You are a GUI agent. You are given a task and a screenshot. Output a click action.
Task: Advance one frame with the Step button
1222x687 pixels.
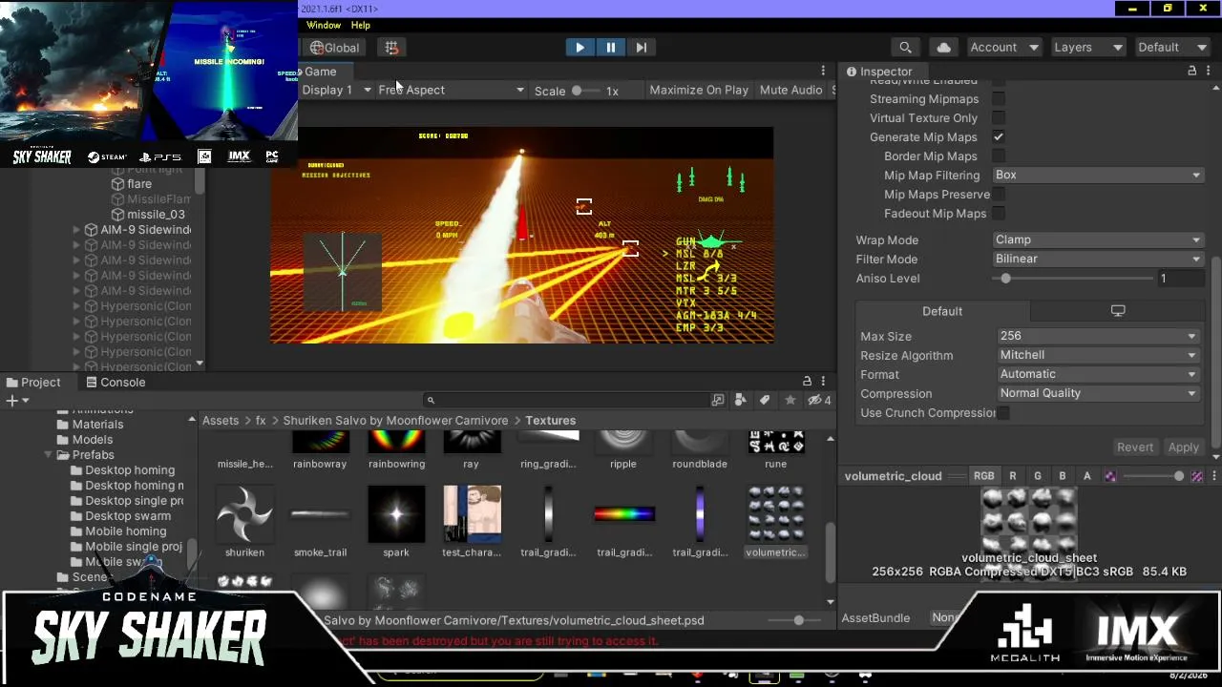(x=642, y=47)
